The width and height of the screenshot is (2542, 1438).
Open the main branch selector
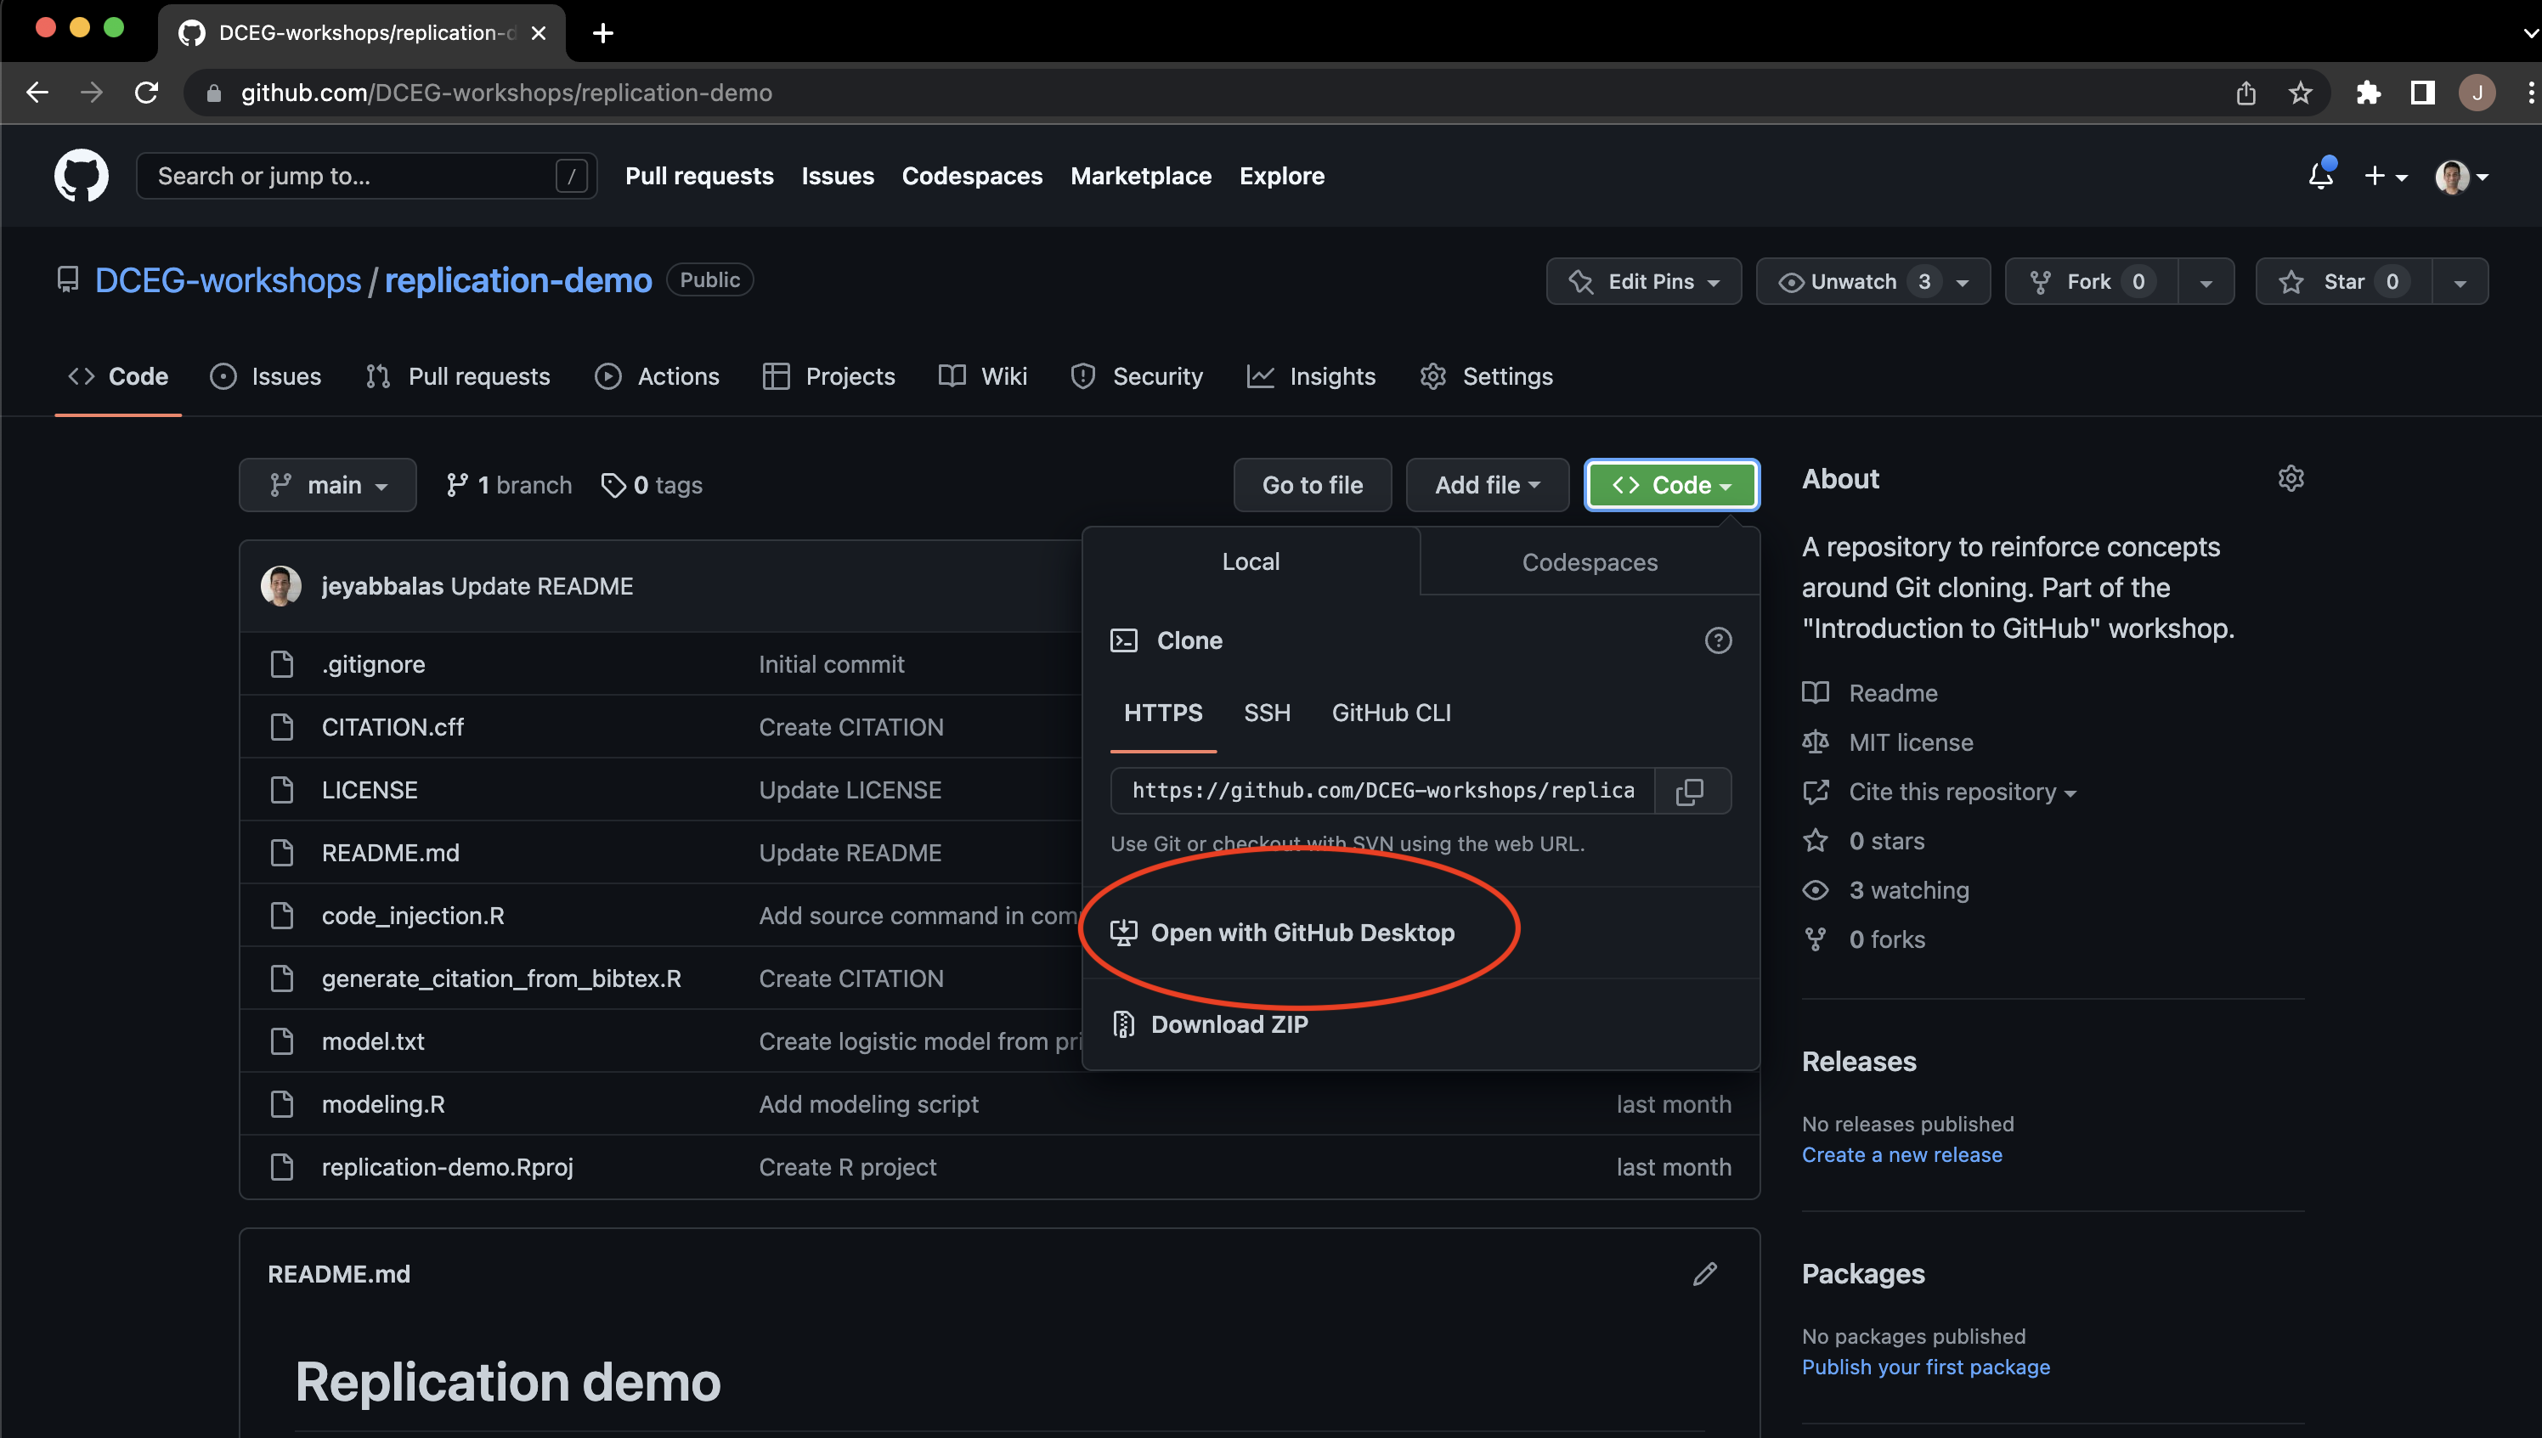point(327,485)
